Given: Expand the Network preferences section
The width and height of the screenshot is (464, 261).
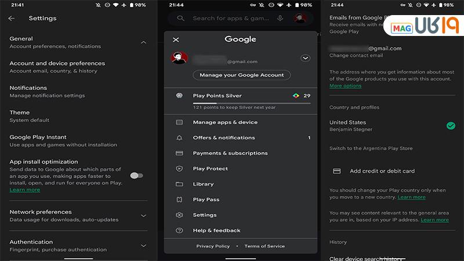Looking at the screenshot, I should 144,216.
